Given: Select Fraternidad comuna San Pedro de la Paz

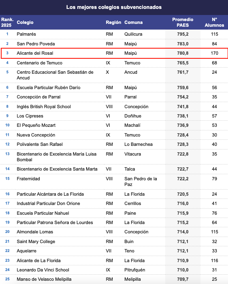Looking at the screenshot, I should (141, 182).
